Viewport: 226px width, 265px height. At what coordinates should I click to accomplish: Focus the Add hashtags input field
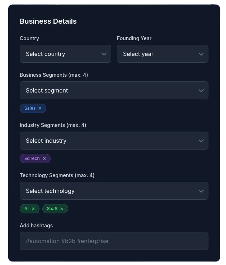114,241
